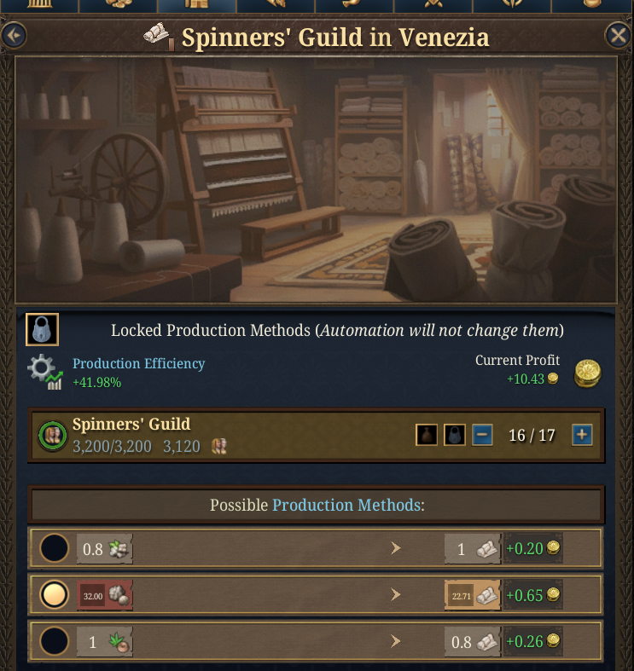Open the Production Methods link
The width and height of the screenshot is (634, 671).
[346, 506]
